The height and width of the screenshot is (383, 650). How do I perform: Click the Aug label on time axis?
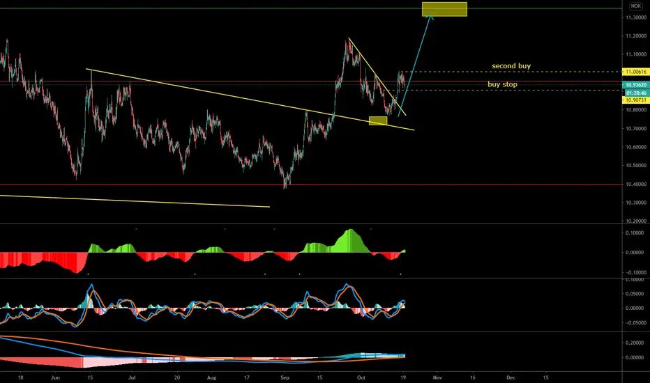pos(211,377)
